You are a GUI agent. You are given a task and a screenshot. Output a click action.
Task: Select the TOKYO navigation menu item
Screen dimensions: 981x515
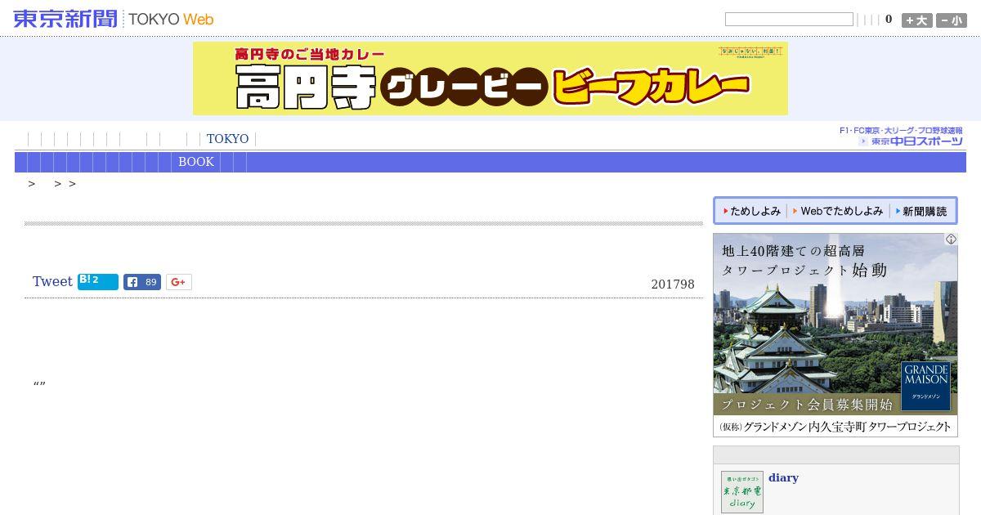[227, 139]
